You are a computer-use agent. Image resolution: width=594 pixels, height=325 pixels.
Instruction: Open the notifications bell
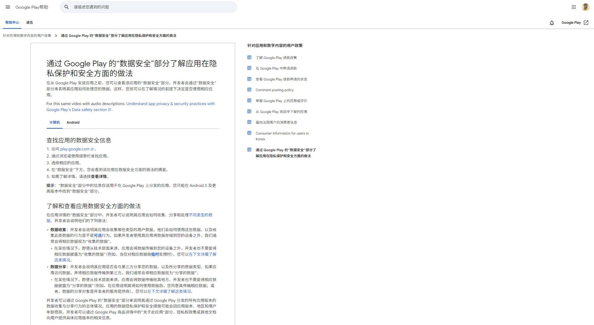pyautogui.click(x=552, y=23)
